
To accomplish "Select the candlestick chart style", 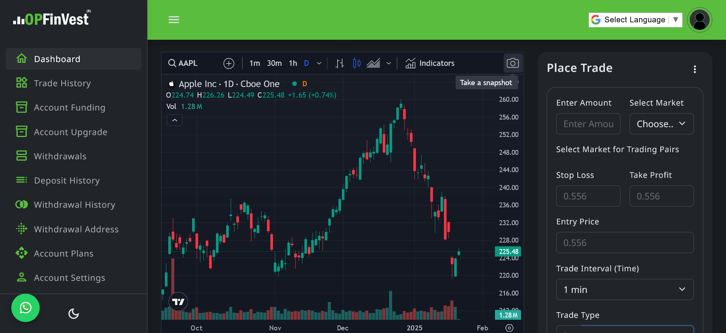I will click(x=357, y=63).
